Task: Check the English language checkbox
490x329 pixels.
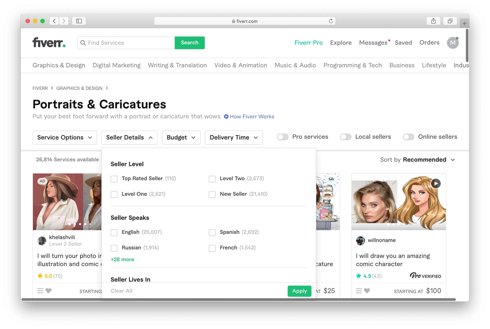Action: click(114, 232)
